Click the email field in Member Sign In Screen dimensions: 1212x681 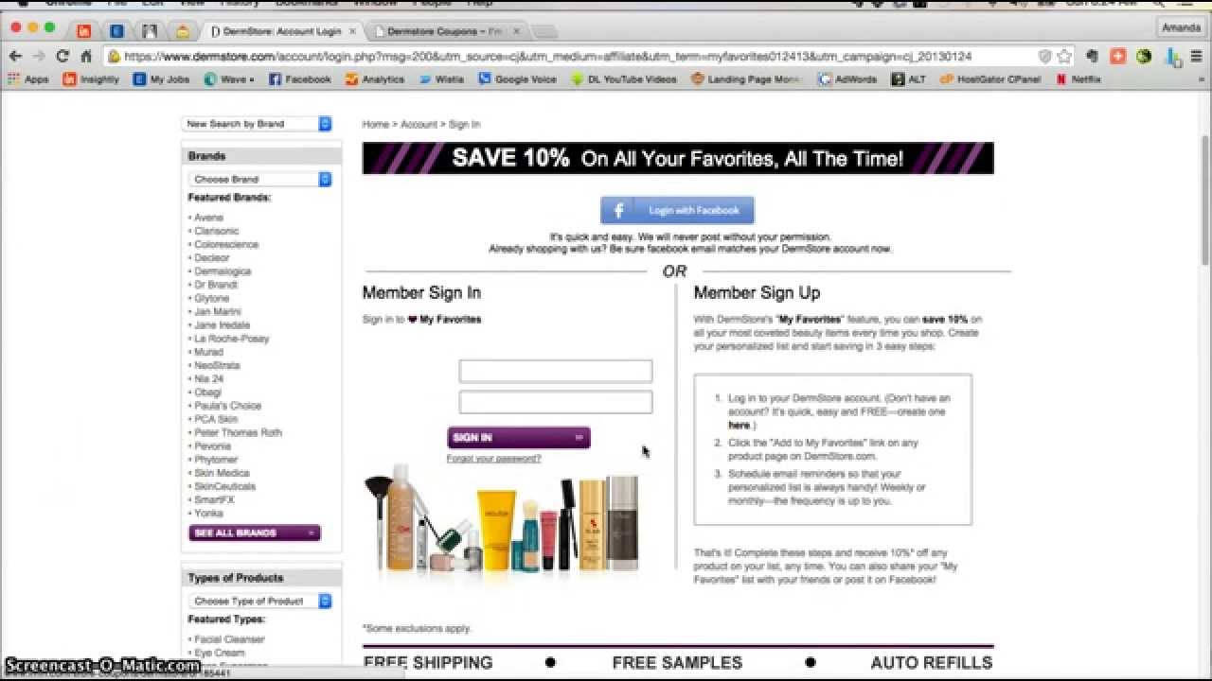pos(556,371)
